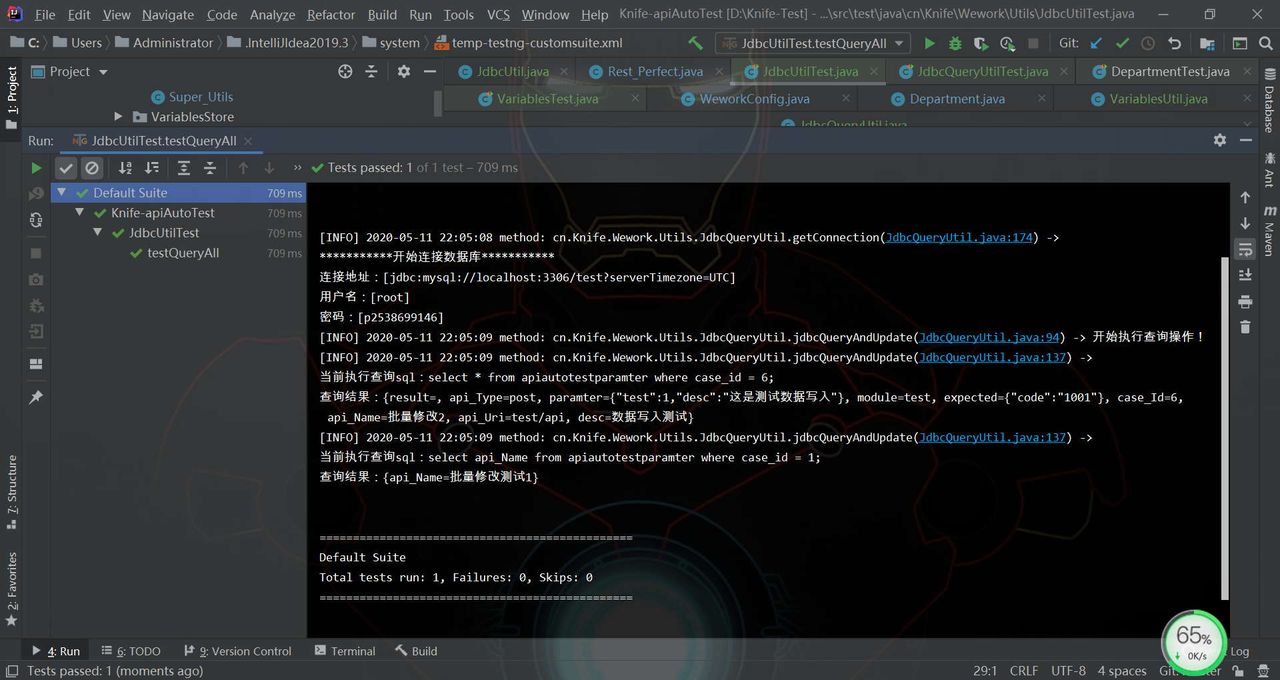
Task: Click the Build project hammer icon
Action: [x=695, y=43]
